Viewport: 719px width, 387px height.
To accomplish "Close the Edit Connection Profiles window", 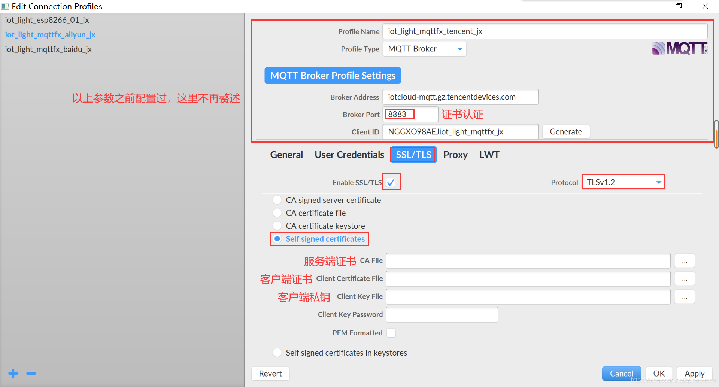I will pyautogui.click(x=705, y=6).
